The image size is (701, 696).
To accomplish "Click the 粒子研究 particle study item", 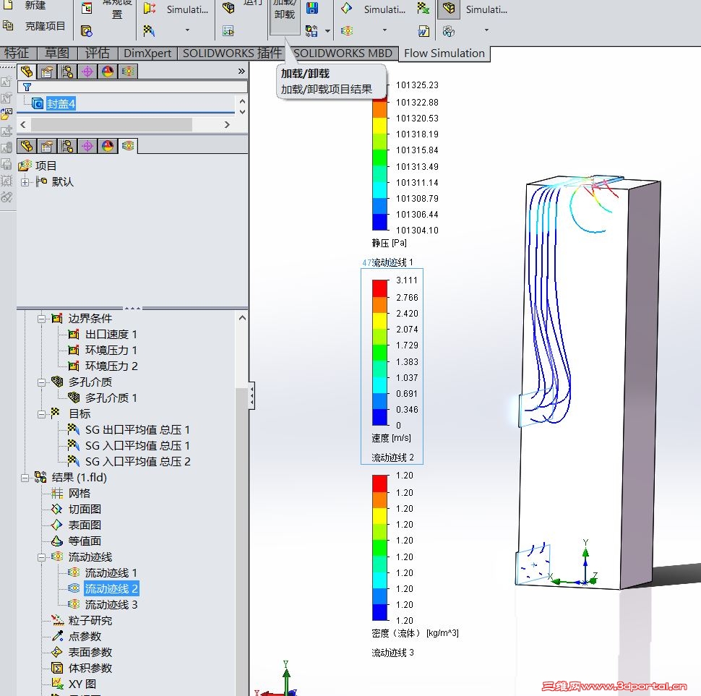I will [90, 621].
